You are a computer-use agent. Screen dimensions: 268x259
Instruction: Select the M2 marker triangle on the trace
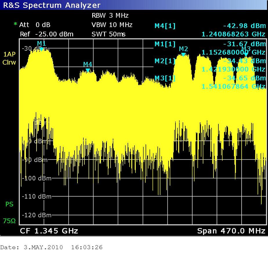pyautogui.click(x=183, y=54)
